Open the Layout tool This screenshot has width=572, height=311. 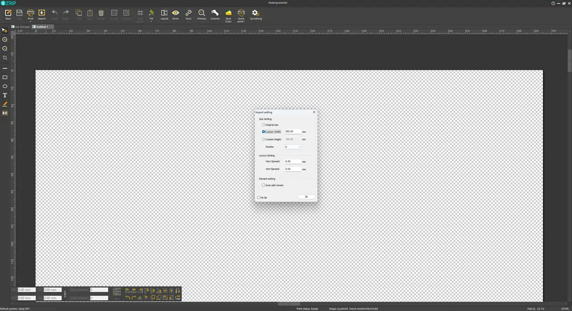pos(164,15)
